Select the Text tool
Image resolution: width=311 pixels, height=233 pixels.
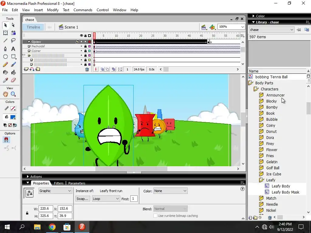(x=13, y=49)
